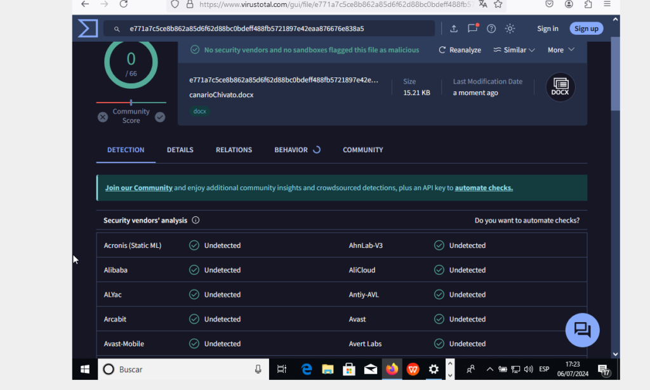Click the Windows Buscar search box
This screenshot has width=650, height=390.
click(183, 369)
